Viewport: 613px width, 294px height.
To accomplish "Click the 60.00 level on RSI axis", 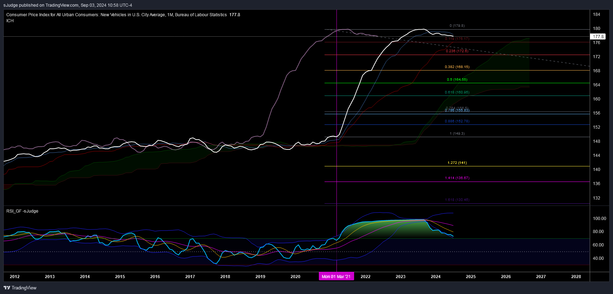I will (x=598, y=245).
